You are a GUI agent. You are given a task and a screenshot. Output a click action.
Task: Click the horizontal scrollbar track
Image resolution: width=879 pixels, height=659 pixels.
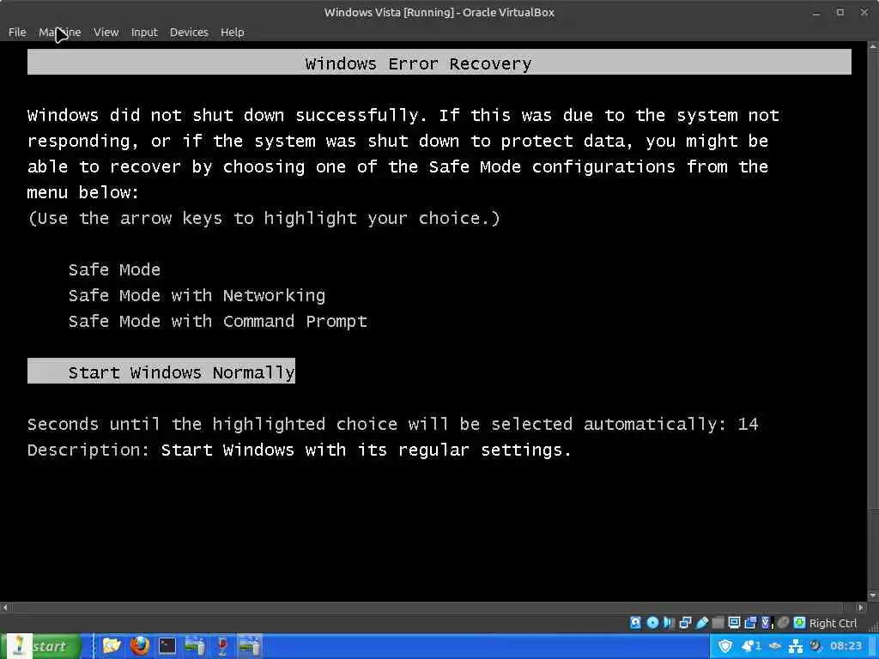(x=433, y=608)
